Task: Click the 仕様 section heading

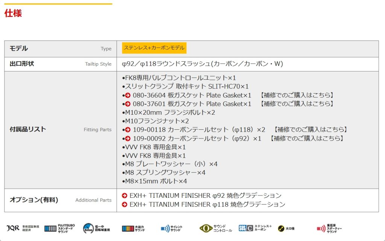Action: pos(13,14)
